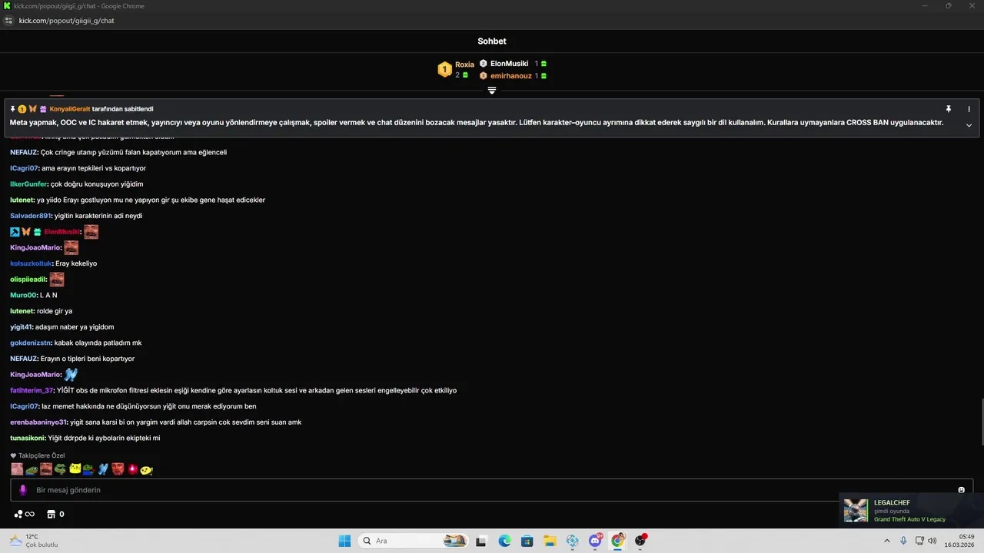Image resolution: width=984 pixels, height=553 pixels.
Task: Click username erenbabaninyo31
Action: pyautogui.click(x=38, y=422)
